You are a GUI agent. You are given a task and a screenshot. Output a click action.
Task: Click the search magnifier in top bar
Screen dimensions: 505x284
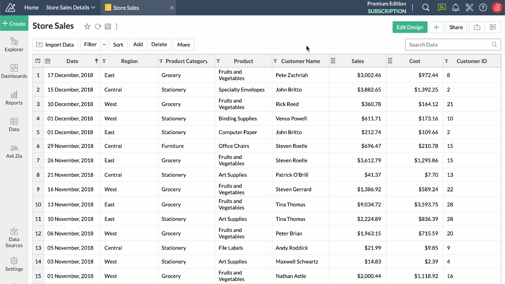pyautogui.click(x=426, y=7)
